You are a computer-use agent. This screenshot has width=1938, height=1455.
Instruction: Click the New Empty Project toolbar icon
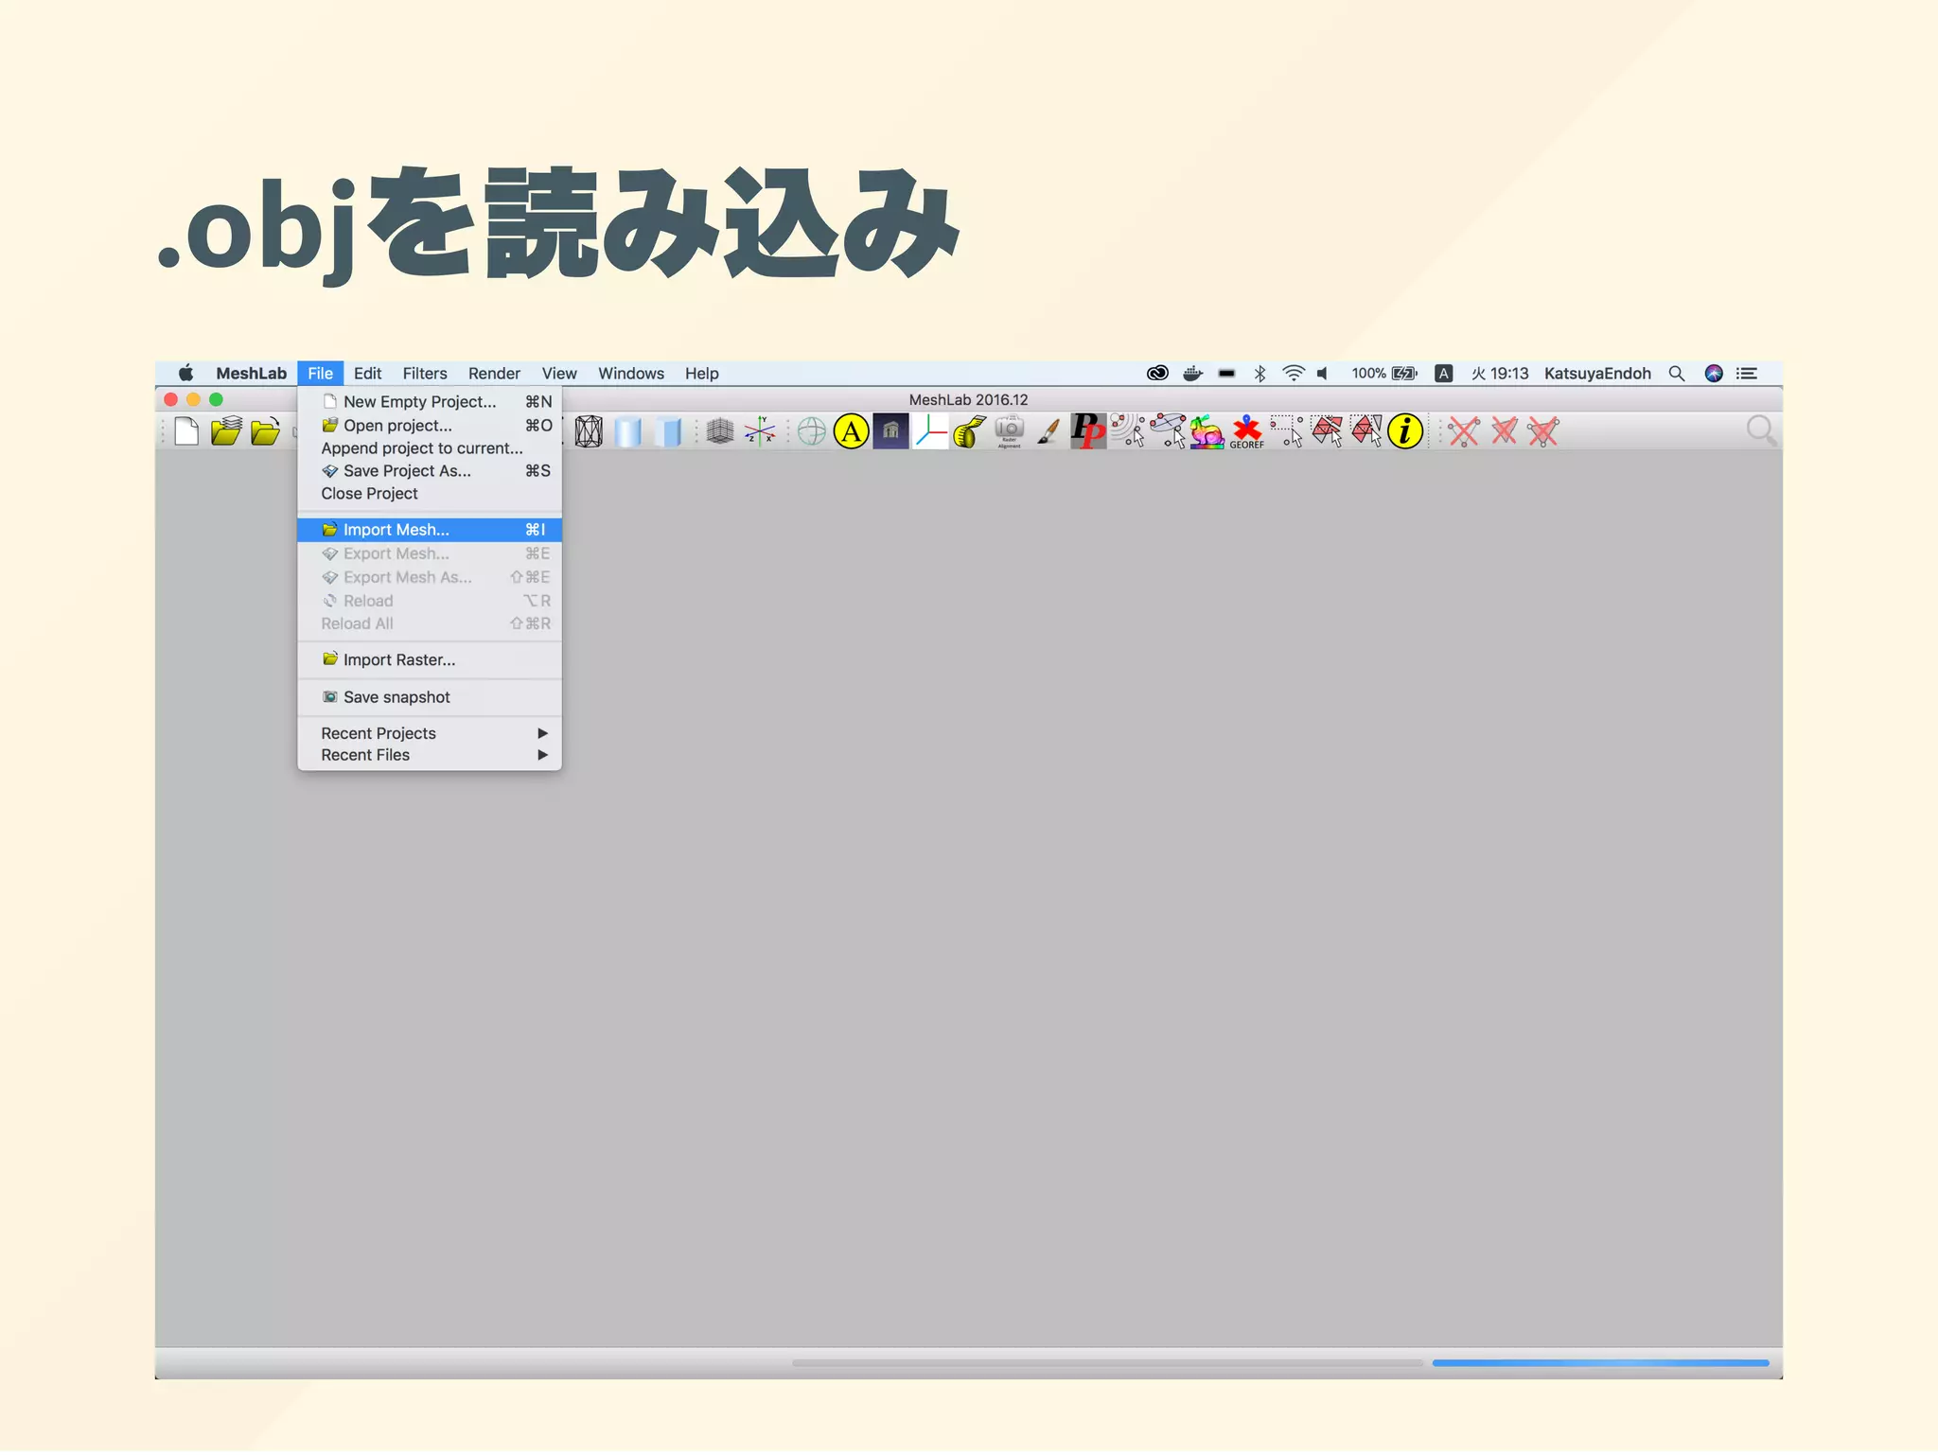pyautogui.click(x=186, y=431)
